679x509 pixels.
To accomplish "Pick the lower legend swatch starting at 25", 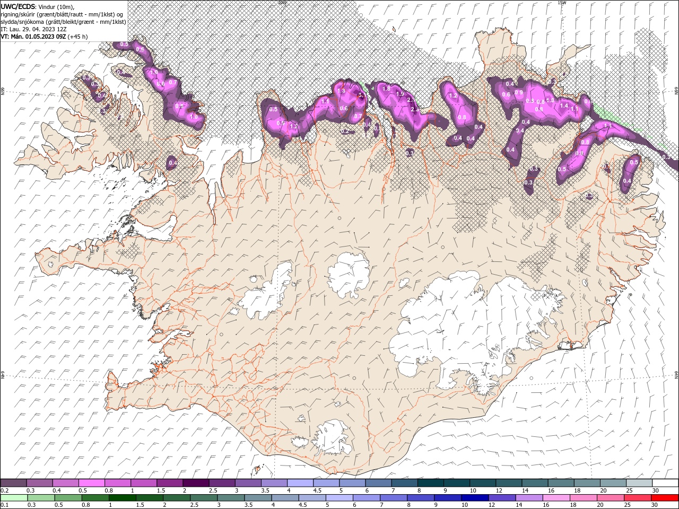I will [x=637, y=498].
